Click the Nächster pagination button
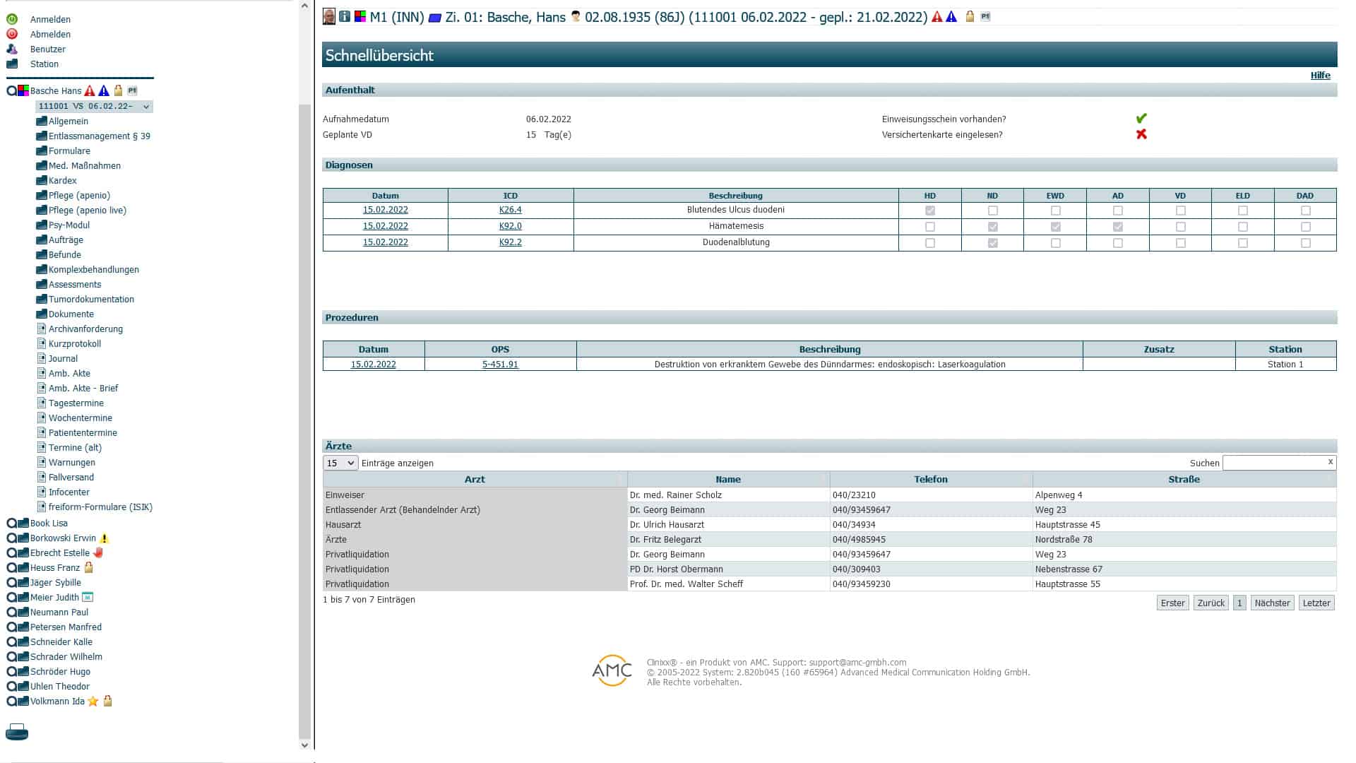This screenshot has height=763, width=1356. point(1272,603)
